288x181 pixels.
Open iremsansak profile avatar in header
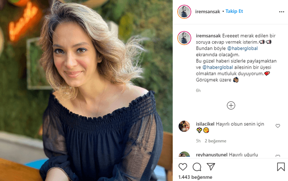184,12
